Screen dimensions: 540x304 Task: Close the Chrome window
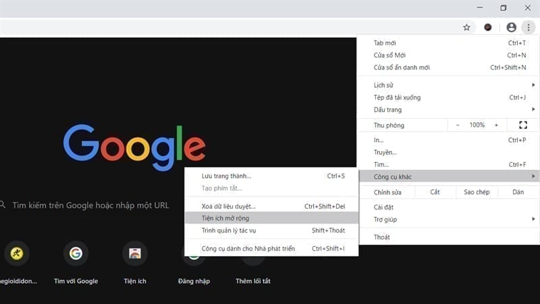528,7
